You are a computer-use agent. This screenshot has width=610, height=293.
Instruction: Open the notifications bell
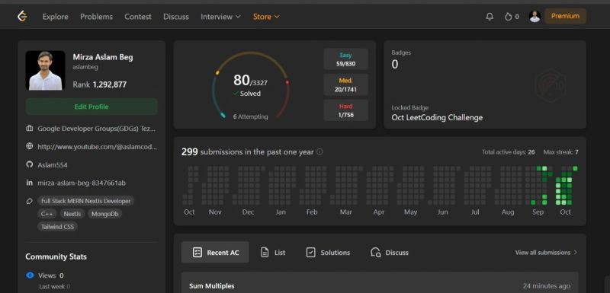click(x=490, y=17)
